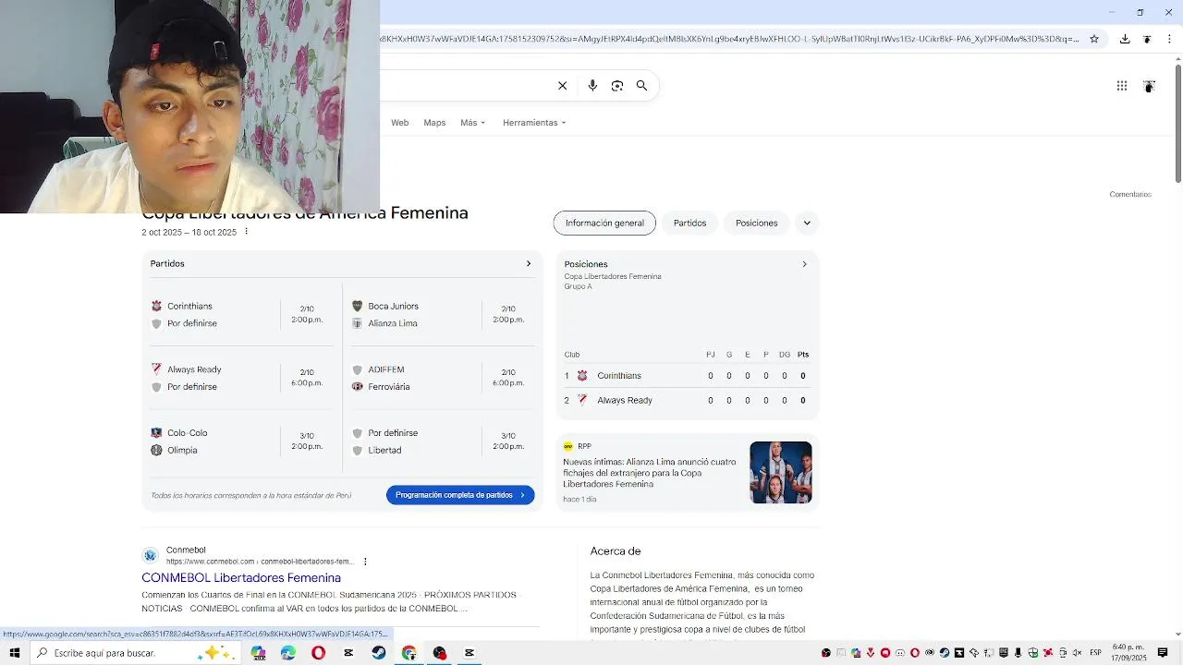Open three-dot menu next to Conmebol result
The height and width of the screenshot is (665, 1183).
(x=365, y=562)
